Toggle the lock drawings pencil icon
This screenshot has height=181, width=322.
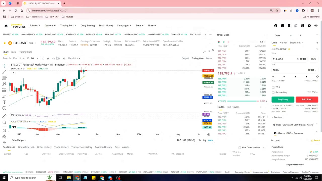(x=4, y=137)
